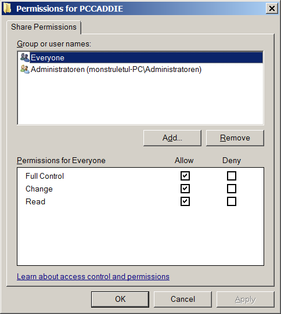Select Administratoren (monstruletul-PC\Administratoren) entry
The height and width of the screenshot is (314, 281).
point(111,69)
